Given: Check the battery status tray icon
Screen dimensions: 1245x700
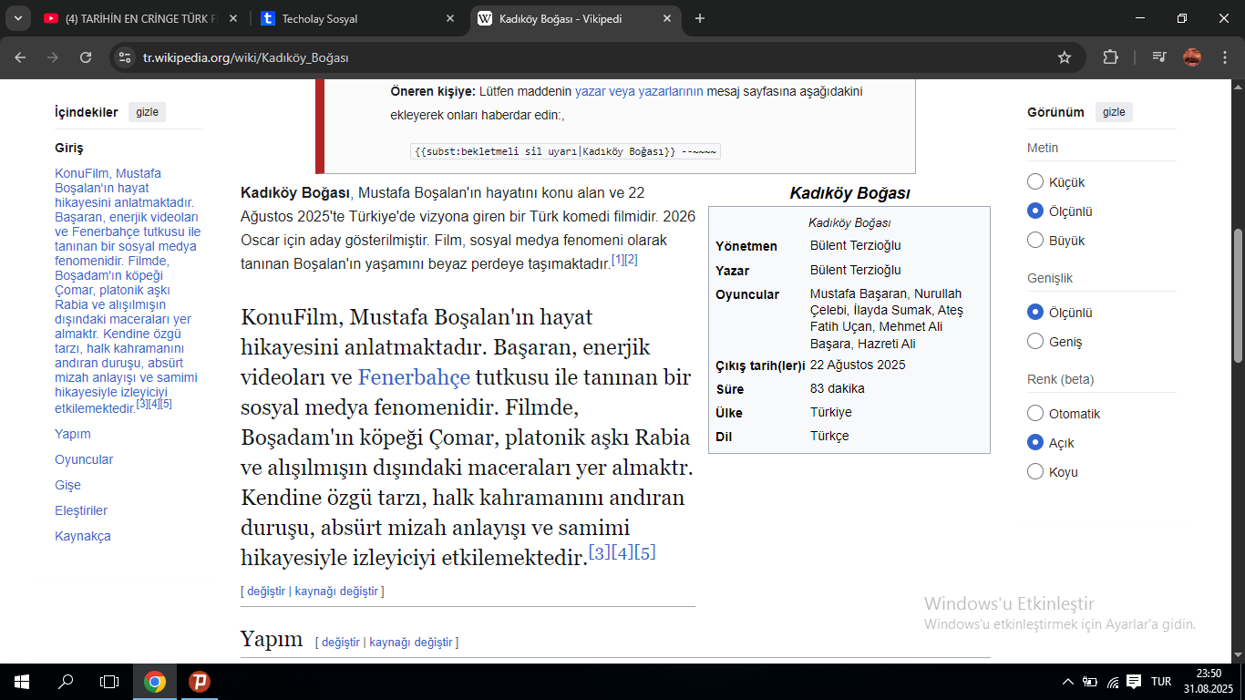Looking at the screenshot, I should pyautogui.click(x=1090, y=682).
